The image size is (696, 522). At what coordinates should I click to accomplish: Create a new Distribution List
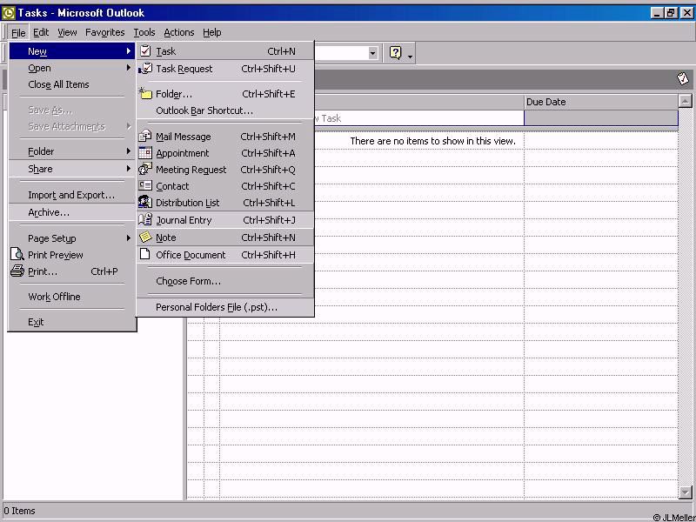point(187,203)
